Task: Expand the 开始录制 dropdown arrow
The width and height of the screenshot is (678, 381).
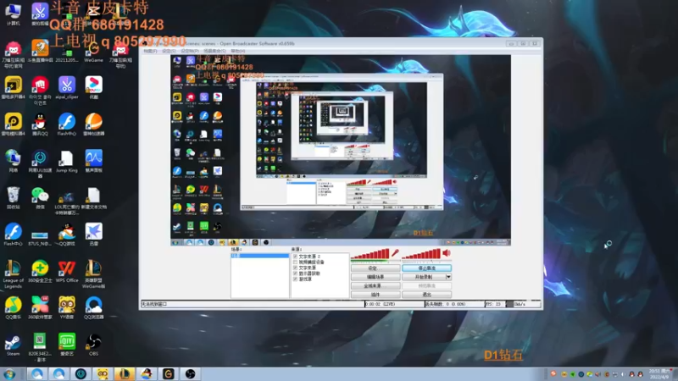Action: [448, 277]
